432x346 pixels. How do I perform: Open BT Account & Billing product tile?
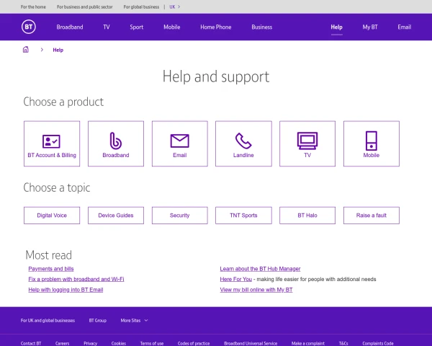[x=52, y=143]
